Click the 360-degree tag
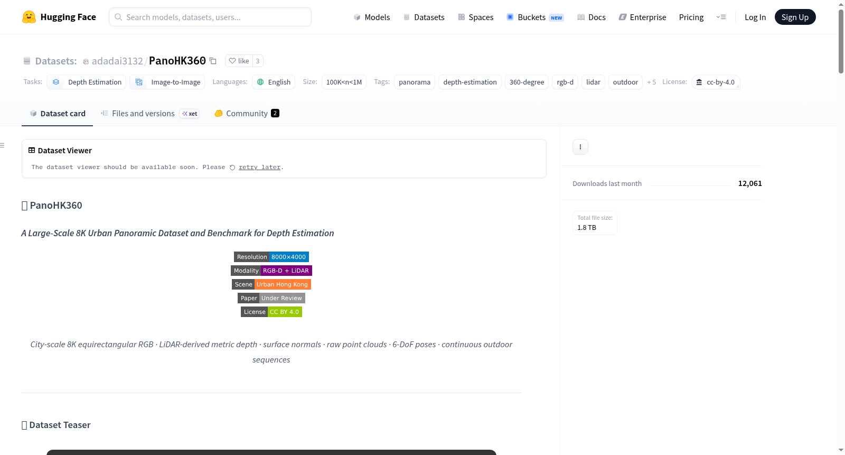 527,82
